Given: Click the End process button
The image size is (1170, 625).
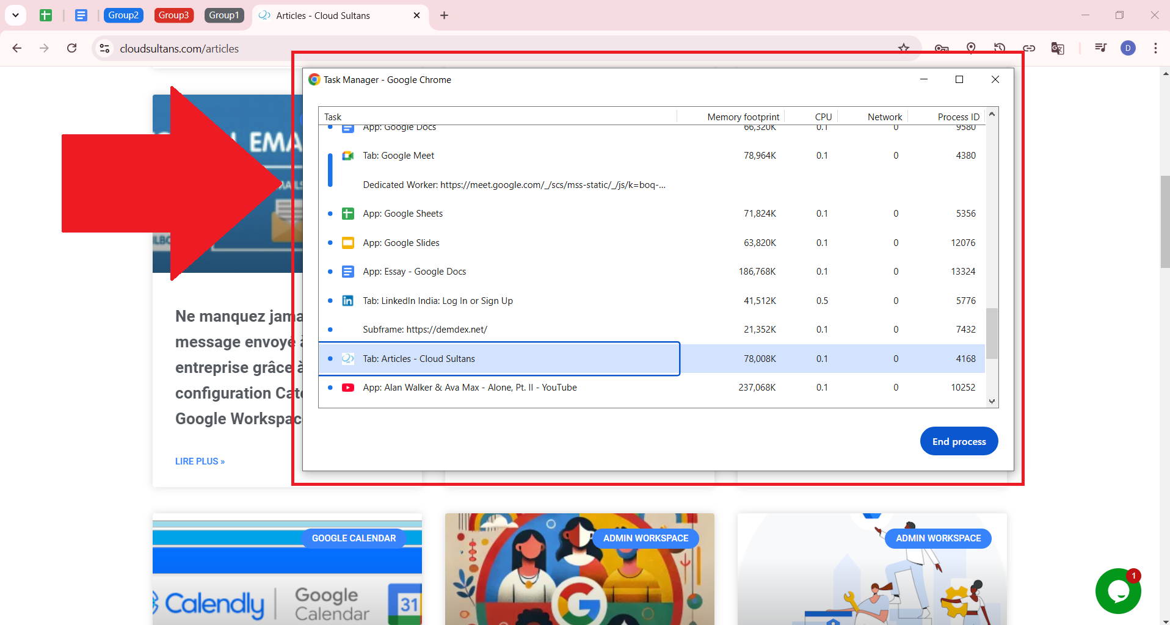Looking at the screenshot, I should (x=959, y=441).
